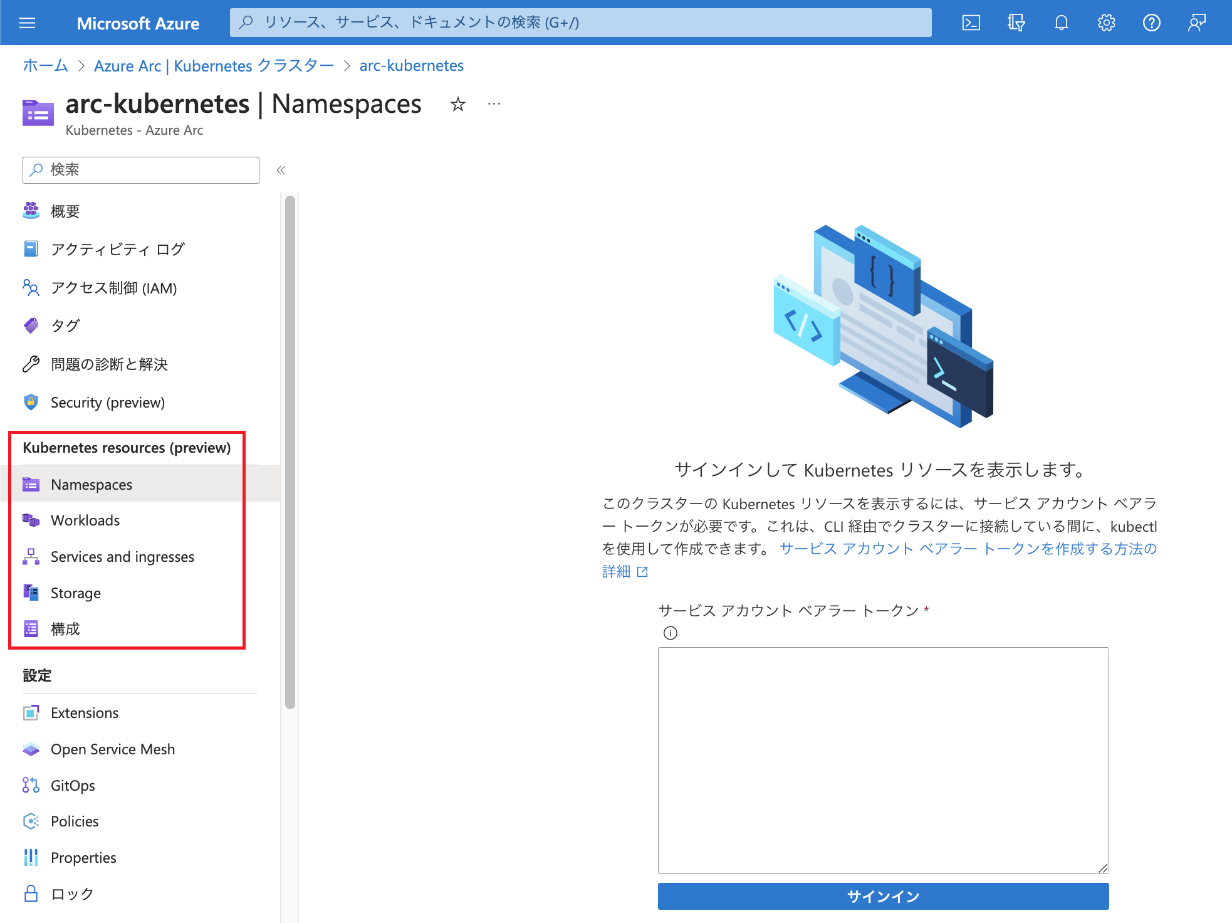Click the Storage icon in sidebar
The image size is (1232, 923).
(x=31, y=593)
